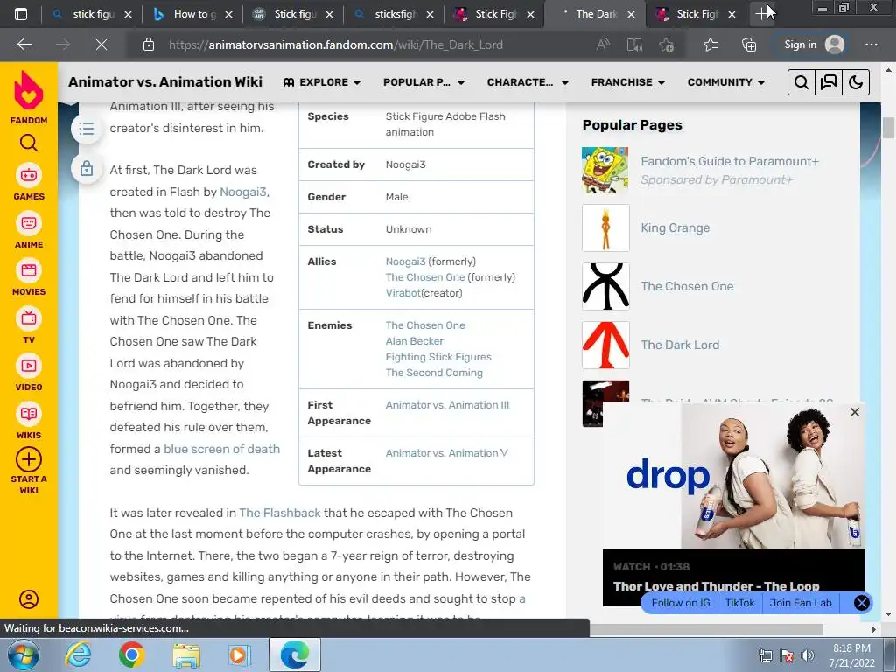Open the wiki Discuss speech bubbles icon
896x672 pixels.
click(829, 82)
